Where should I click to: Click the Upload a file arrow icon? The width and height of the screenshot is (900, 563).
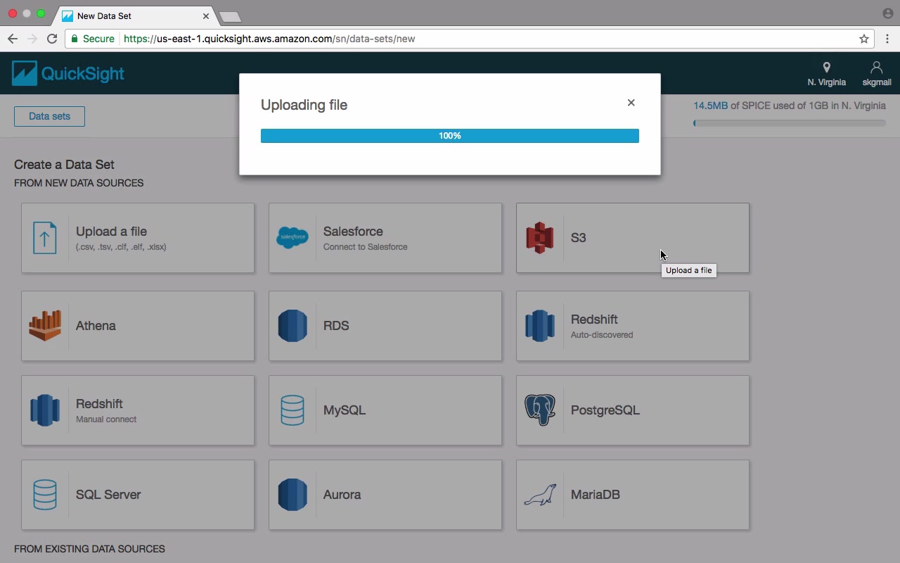[45, 238]
